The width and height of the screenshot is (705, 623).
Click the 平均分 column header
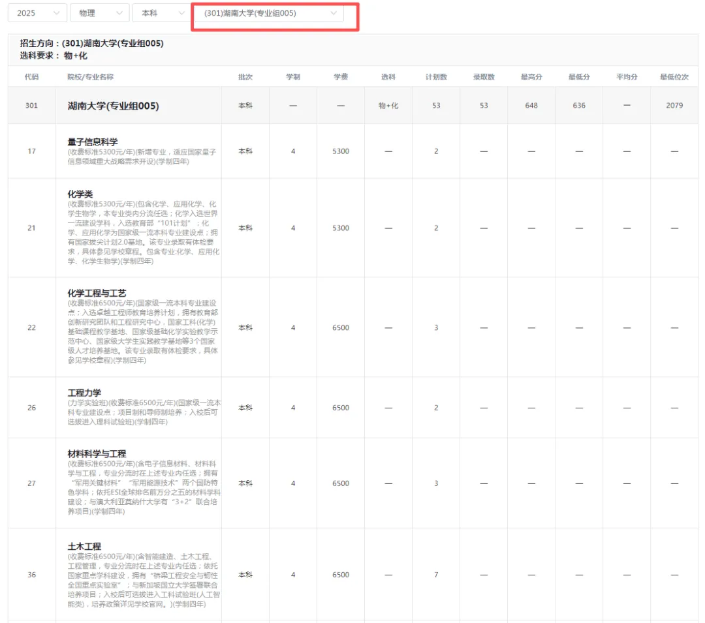(627, 77)
